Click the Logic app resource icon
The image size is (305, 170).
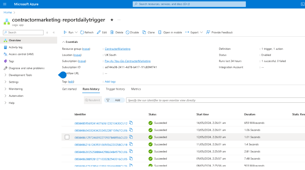tap(7, 21)
